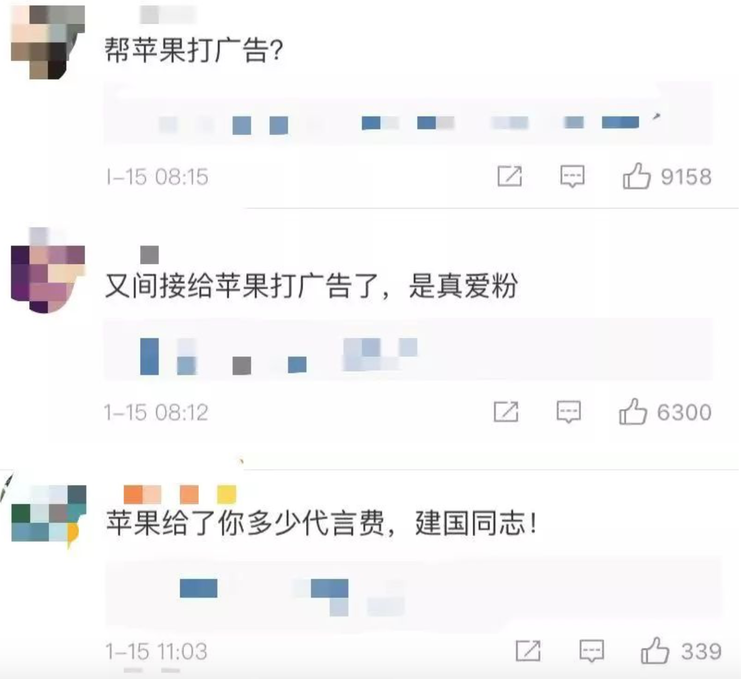This screenshot has height=679, width=741.
Task: Reply to the 08:12 comment
Action: pyautogui.click(x=569, y=412)
